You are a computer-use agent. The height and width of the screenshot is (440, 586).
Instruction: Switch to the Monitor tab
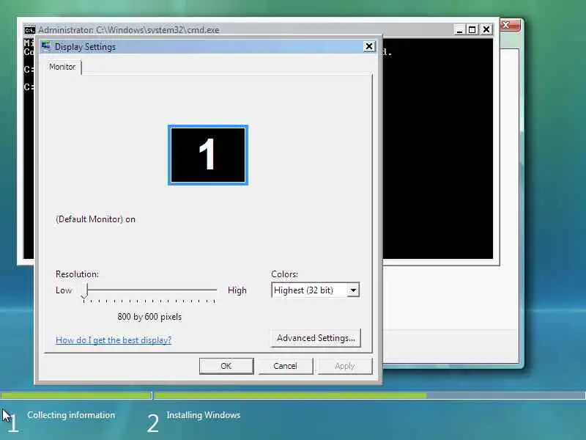coord(62,67)
